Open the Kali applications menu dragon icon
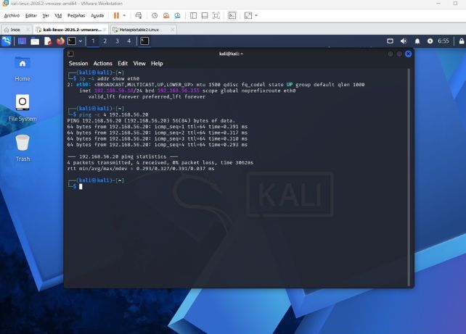 click(7, 41)
